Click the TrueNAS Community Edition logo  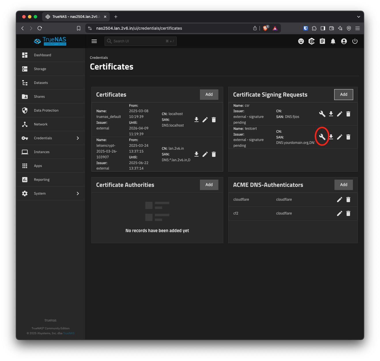[x=50, y=41]
